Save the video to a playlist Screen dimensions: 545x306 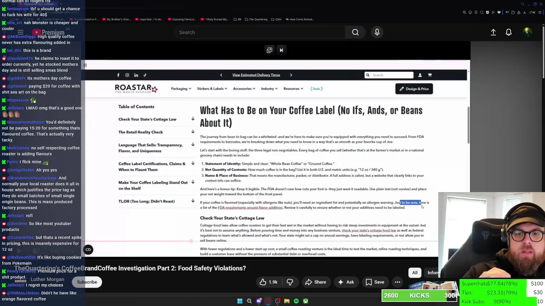(375, 282)
